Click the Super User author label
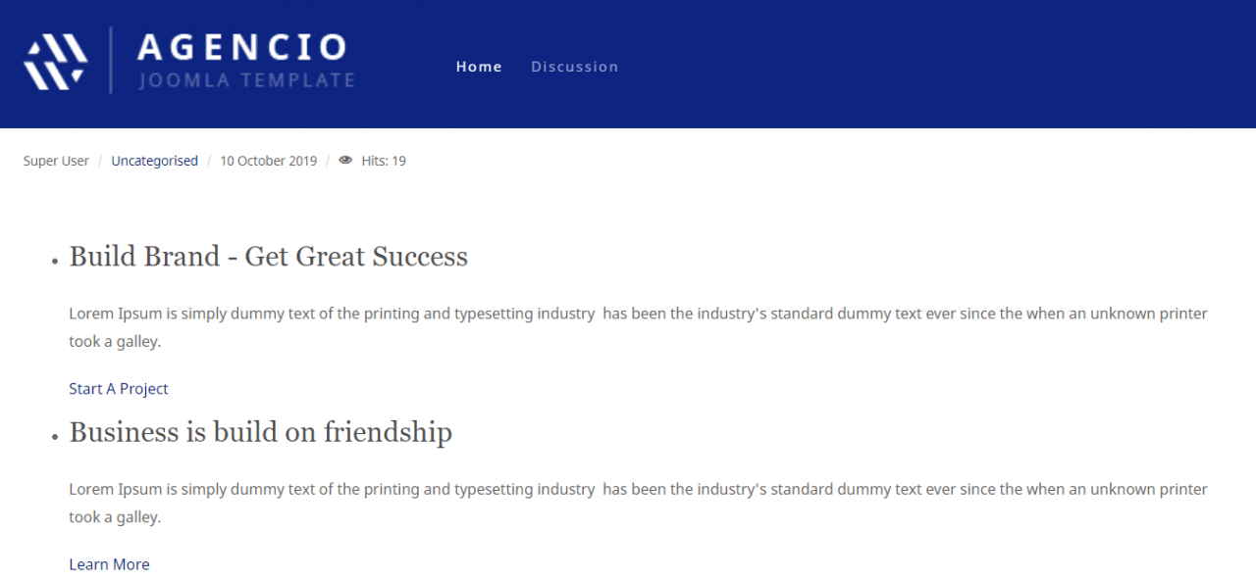This screenshot has width=1256, height=581. tap(56, 161)
